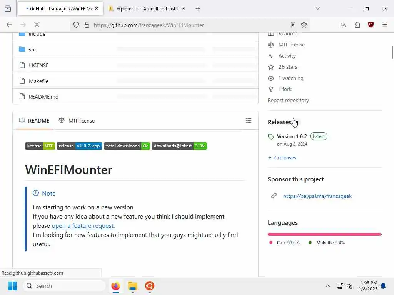Screen dimensions: 394x295
Task: Open the Makefile file
Action: click(38, 81)
